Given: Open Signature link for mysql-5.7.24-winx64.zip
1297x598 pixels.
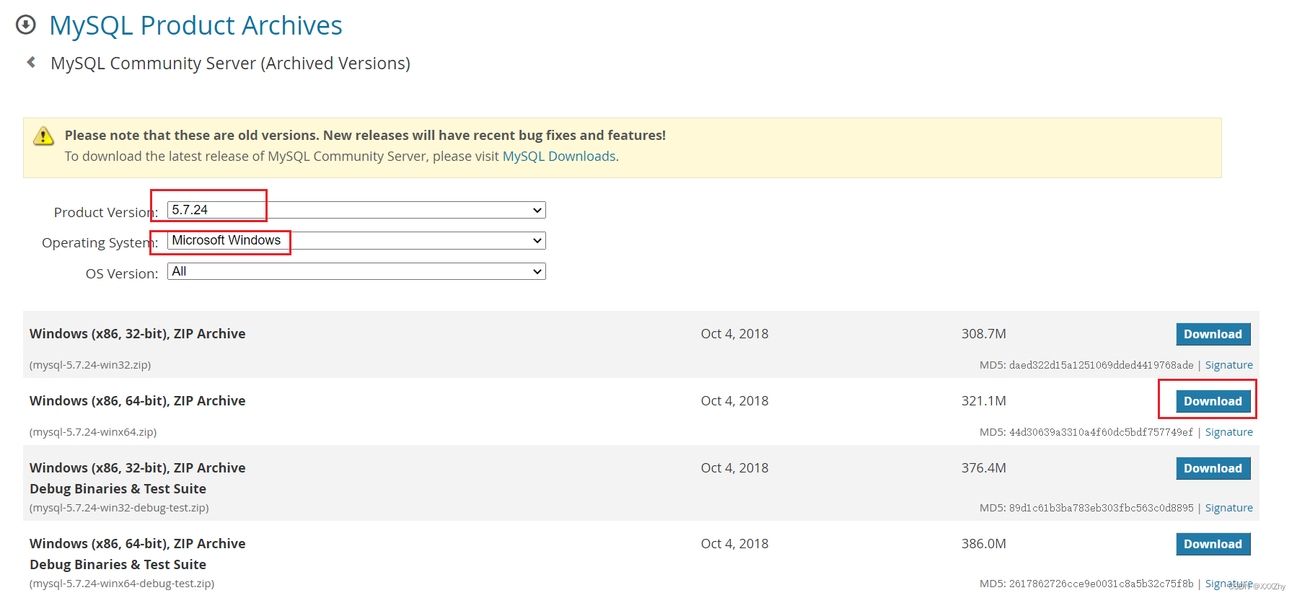Looking at the screenshot, I should [1228, 432].
